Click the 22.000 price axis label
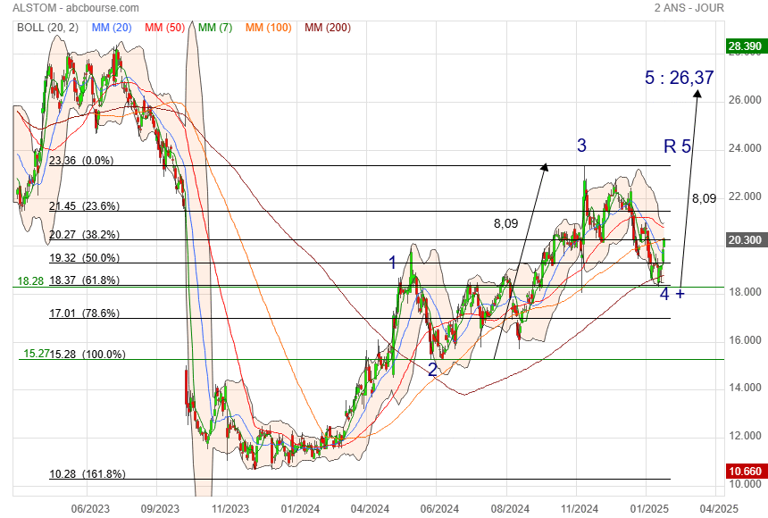Screen dimensions: 768x518 coord(745,196)
